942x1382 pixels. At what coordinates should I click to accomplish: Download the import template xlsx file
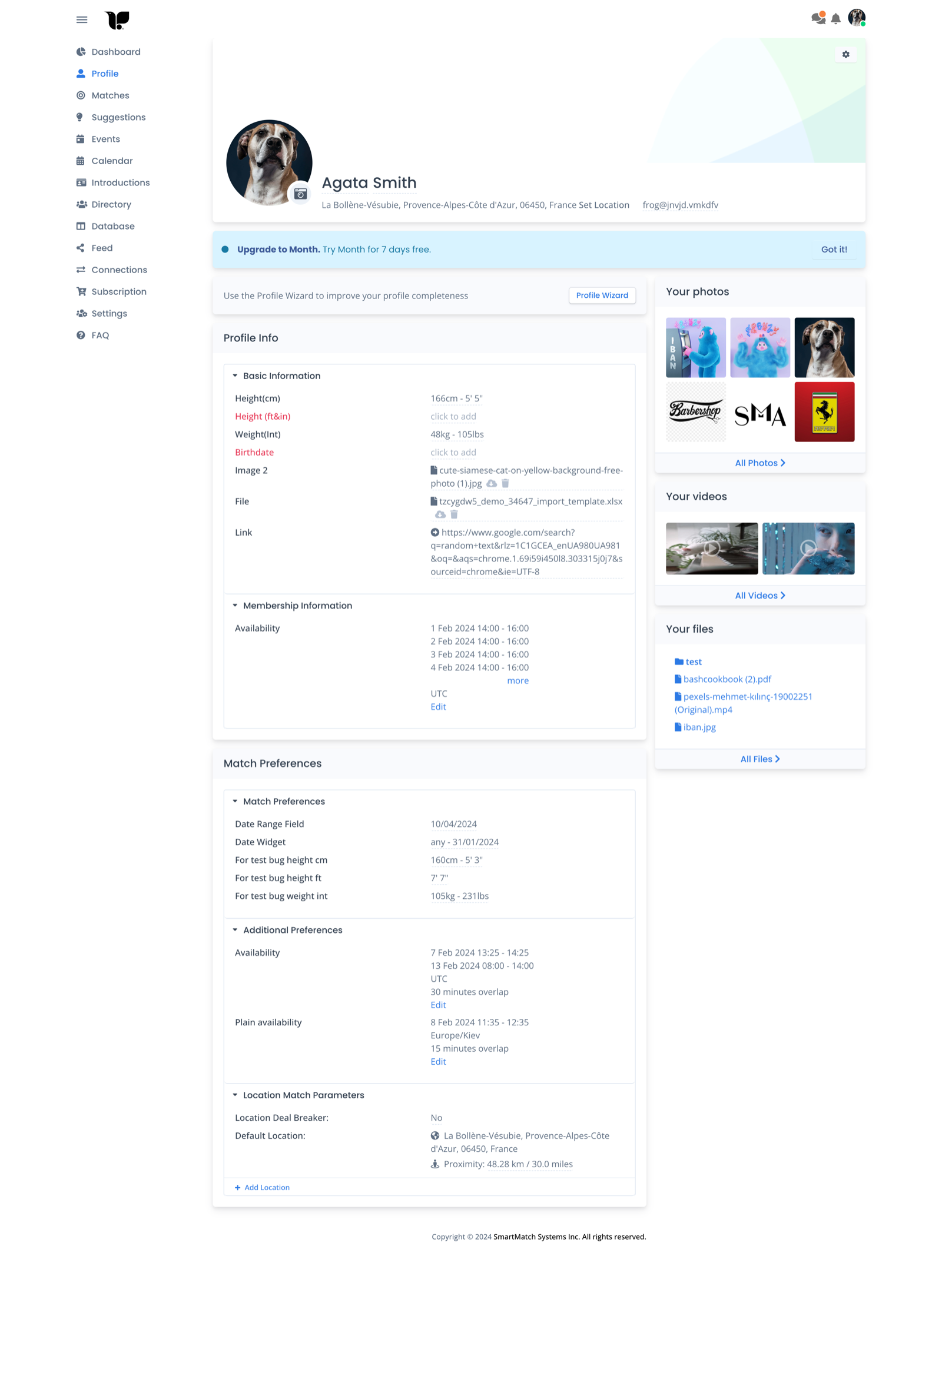440,514
